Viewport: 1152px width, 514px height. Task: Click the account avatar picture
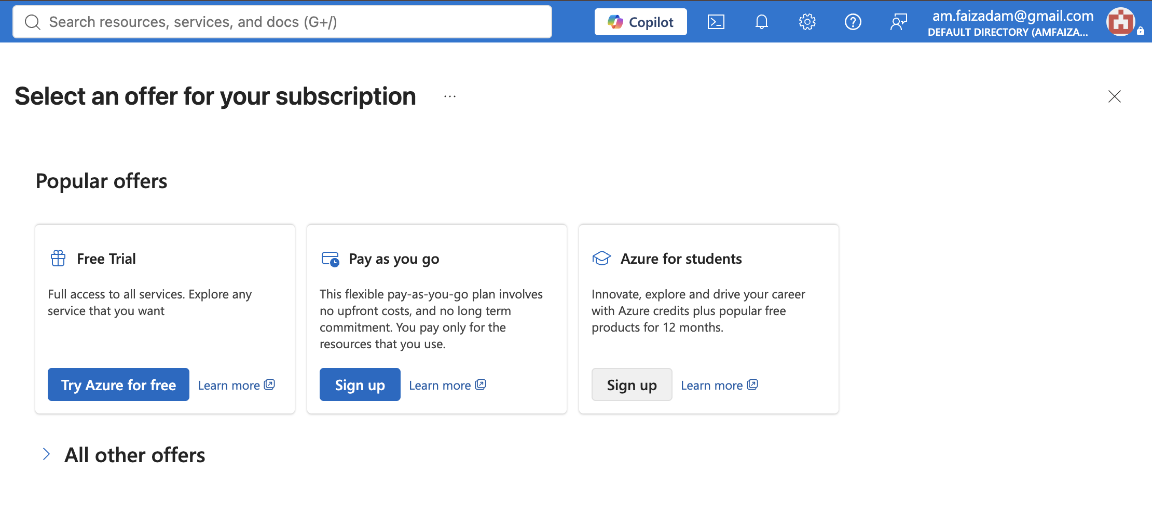[x=1121, y=22]
